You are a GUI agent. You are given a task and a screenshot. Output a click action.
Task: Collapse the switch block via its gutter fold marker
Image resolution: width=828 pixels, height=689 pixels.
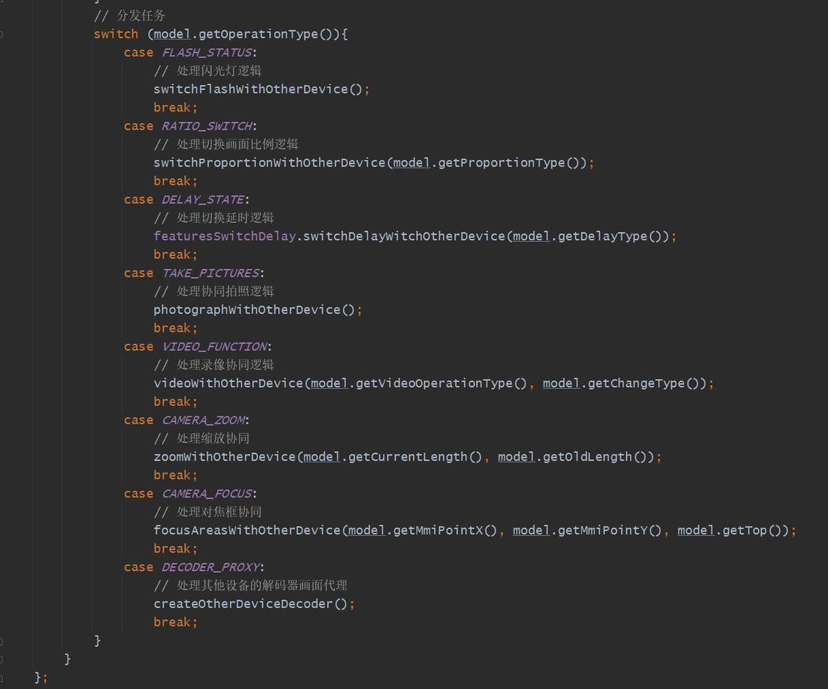pyautogui.click(x=2, y=34)
